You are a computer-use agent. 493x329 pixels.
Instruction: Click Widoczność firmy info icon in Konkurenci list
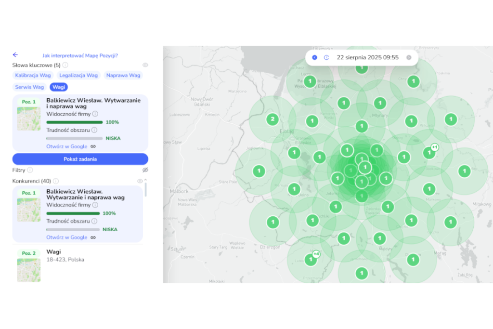(x=95, y=205)
